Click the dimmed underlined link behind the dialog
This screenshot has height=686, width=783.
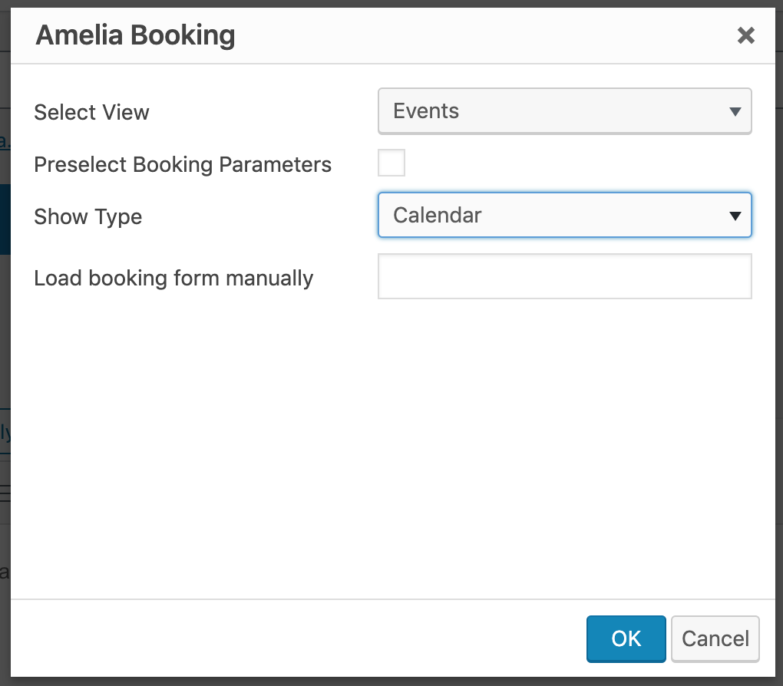[4, 141]
